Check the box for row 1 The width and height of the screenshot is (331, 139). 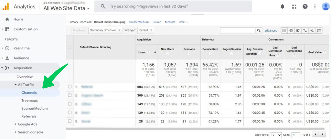(70, 87)
